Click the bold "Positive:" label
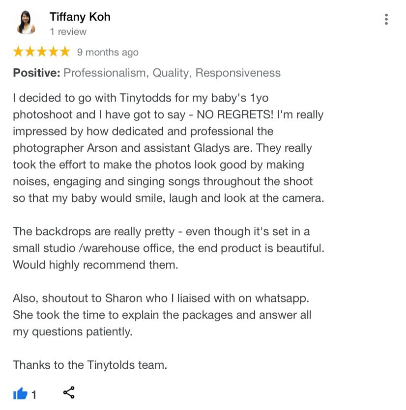Viewport: 406px width, 410px height. (x=37, y=73)
